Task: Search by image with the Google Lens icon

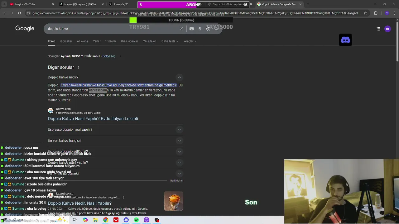Action: point(208,29)
